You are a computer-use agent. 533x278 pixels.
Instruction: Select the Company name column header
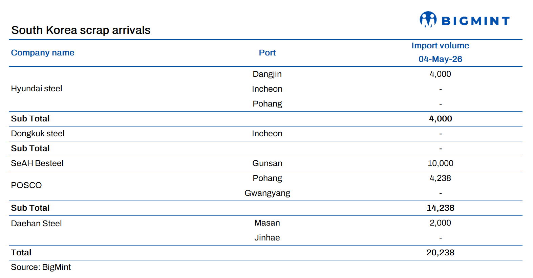click(43, 53)
